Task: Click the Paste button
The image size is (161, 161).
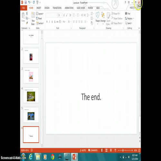Action: [x=23, y=17]
